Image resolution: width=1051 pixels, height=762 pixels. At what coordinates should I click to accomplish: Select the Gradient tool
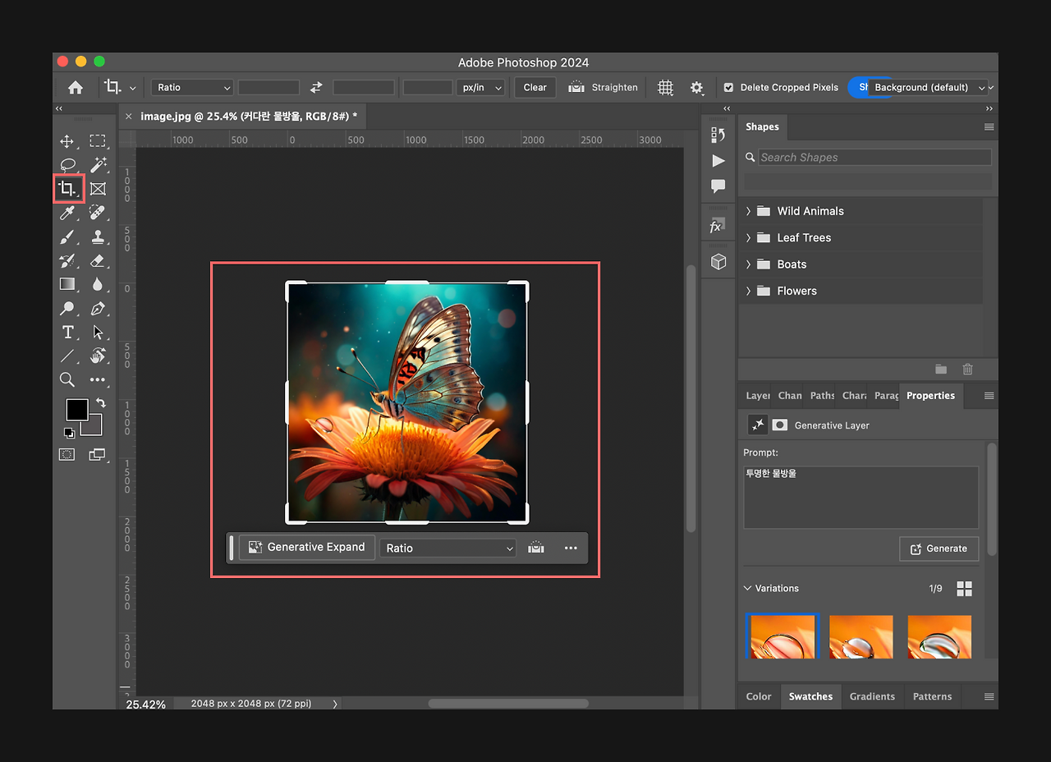tap(67, 284)
